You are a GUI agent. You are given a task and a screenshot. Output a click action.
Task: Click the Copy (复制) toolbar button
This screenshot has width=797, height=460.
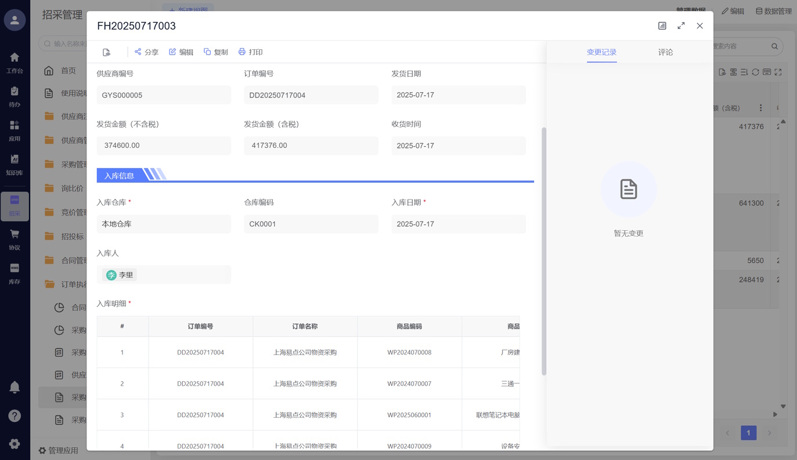[215, 52]
